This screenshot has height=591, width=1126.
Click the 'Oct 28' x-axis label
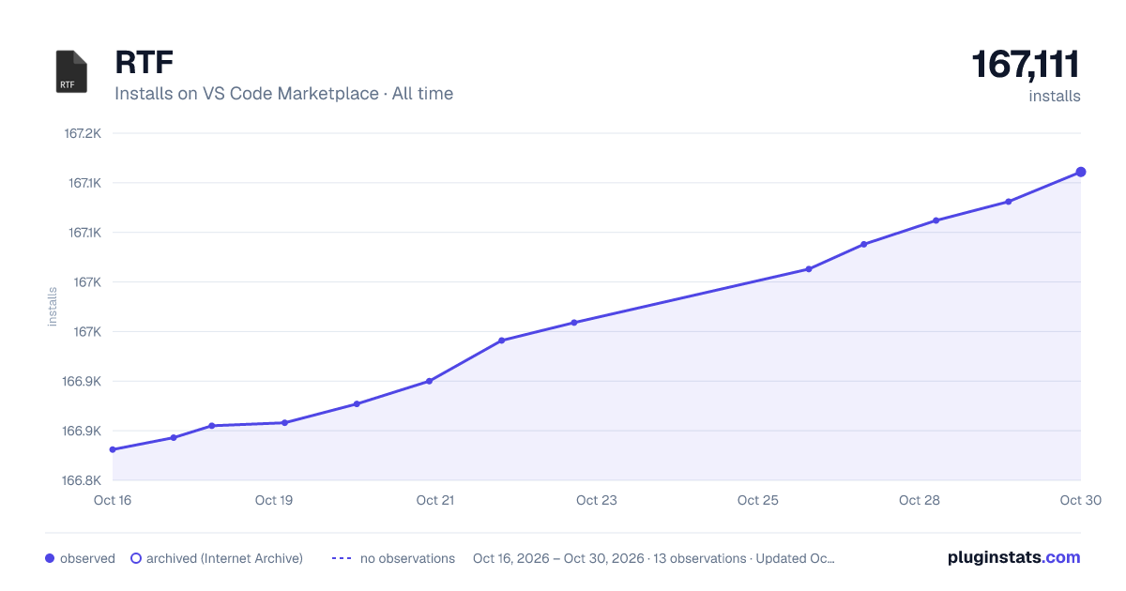point(920,500)
